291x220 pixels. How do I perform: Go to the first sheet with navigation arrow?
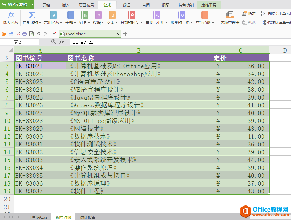tap(4, 217)
